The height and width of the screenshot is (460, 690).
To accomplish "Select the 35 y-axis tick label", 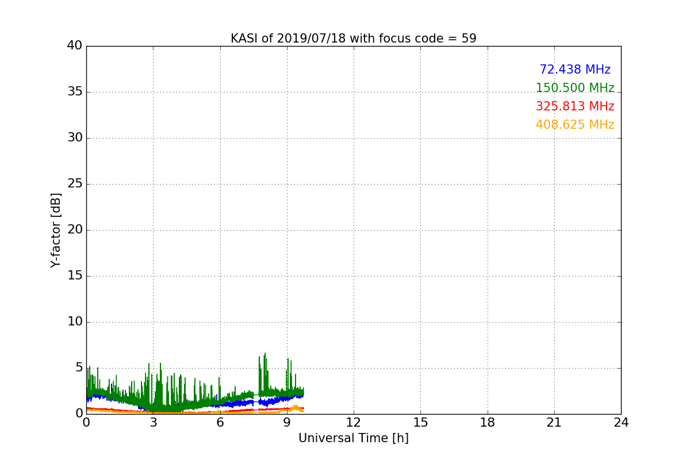I will pos(74,92).
